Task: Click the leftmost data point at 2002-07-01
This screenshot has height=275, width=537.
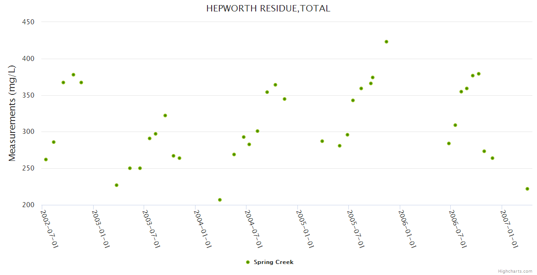Action: point(46,159)
